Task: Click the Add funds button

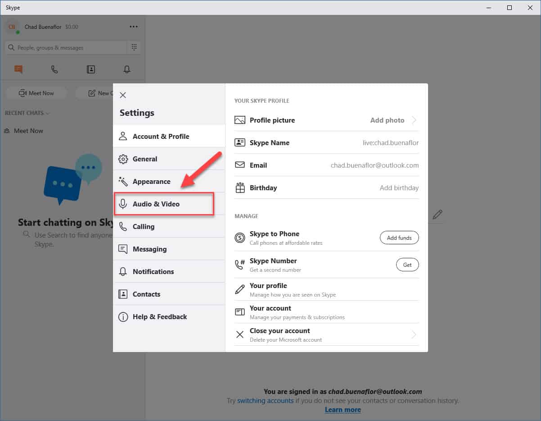Action: (x=399, y=238)
